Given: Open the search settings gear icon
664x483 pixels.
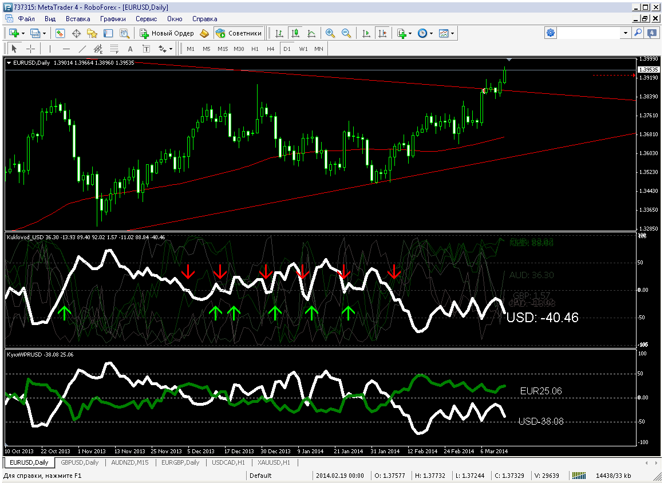Looking at the screenshot, I should (x=550, y=33).
